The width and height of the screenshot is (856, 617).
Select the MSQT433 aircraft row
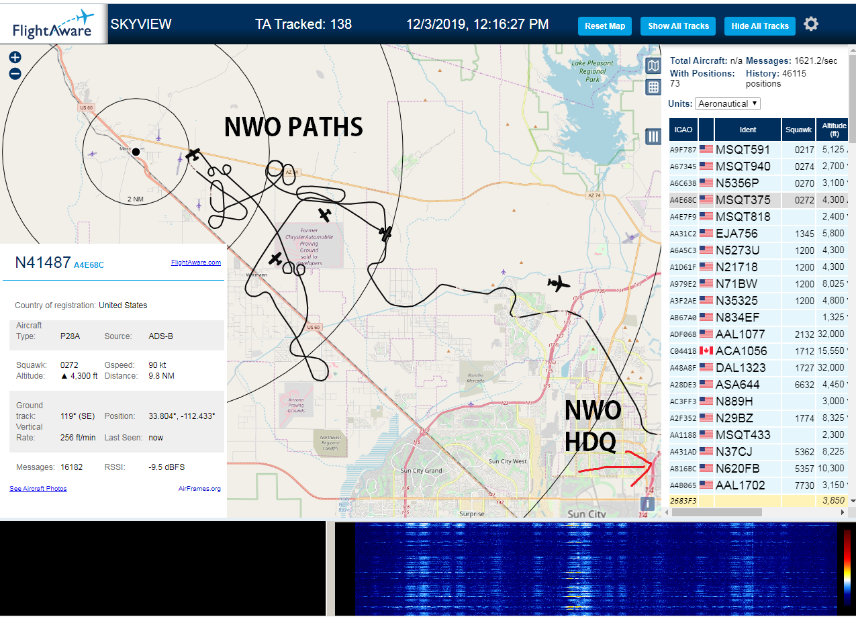[759, 435]
